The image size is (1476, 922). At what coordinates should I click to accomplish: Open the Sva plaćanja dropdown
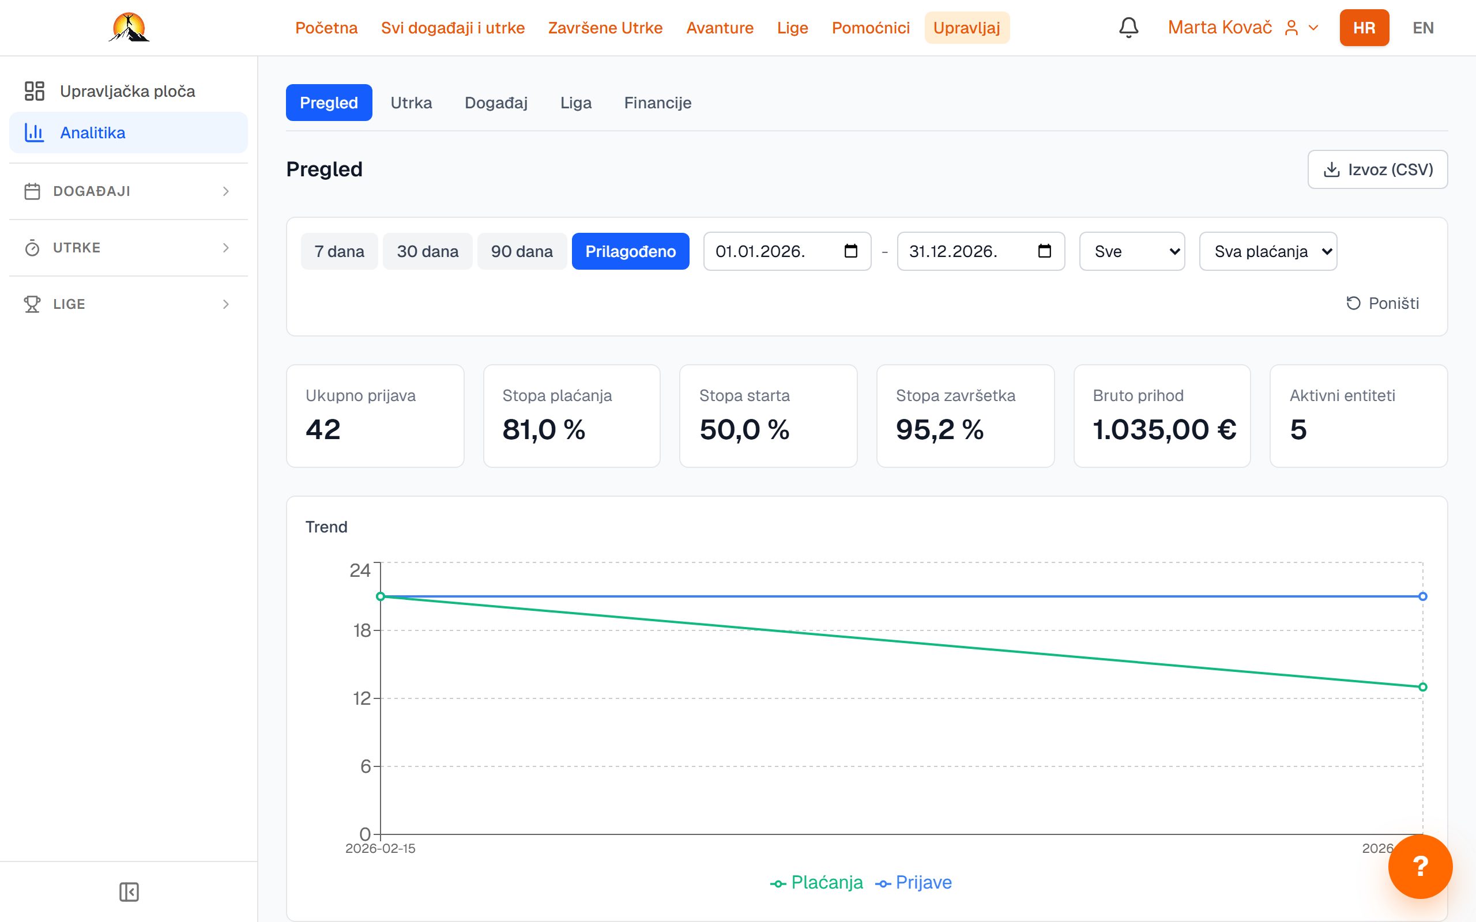tap(1268, 251)
